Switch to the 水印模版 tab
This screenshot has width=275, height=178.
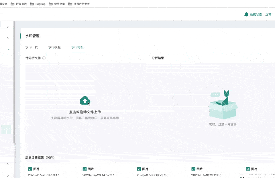(x=54, y=47)
